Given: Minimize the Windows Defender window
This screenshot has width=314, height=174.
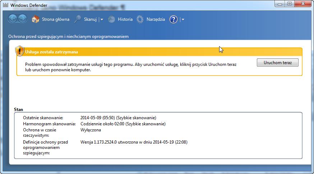Looking at the screenshot, I should click(x=280, y=4).
